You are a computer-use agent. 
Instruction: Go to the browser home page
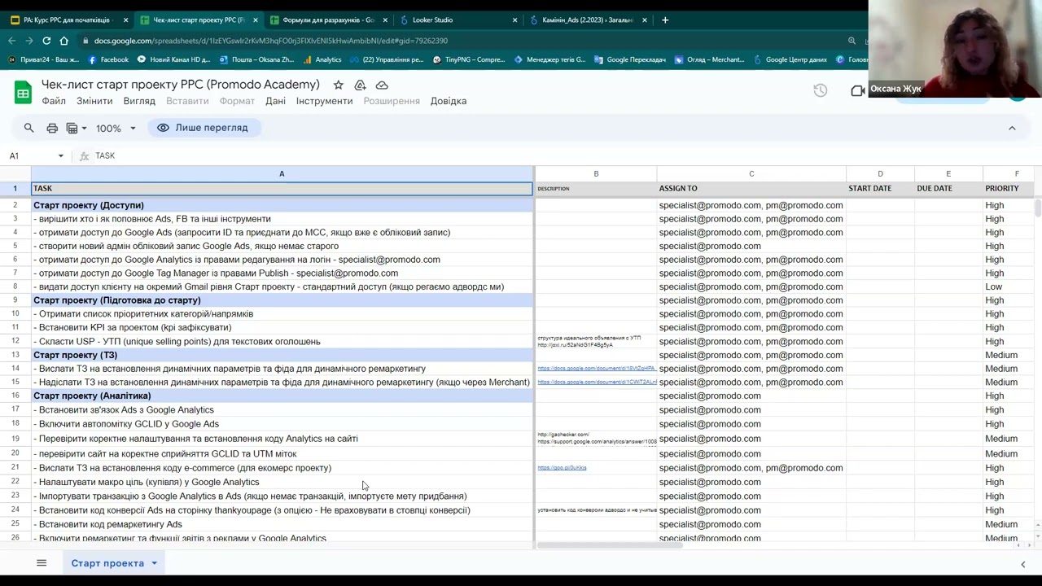[x=63, y=41]
